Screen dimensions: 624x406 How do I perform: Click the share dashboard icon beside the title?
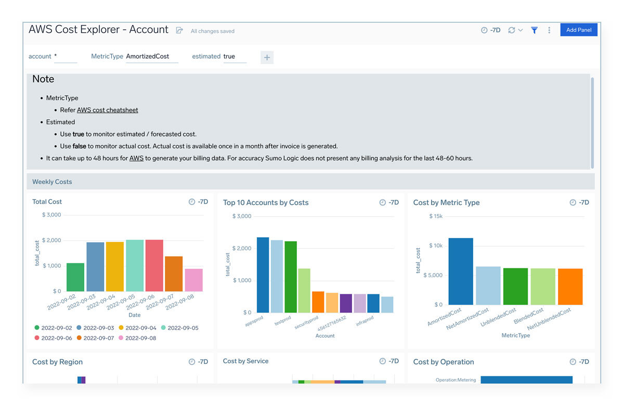click(179, 31)
